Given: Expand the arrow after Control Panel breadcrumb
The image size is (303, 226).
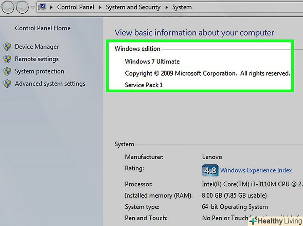Looking at the screenshot, I should (100, 7).
